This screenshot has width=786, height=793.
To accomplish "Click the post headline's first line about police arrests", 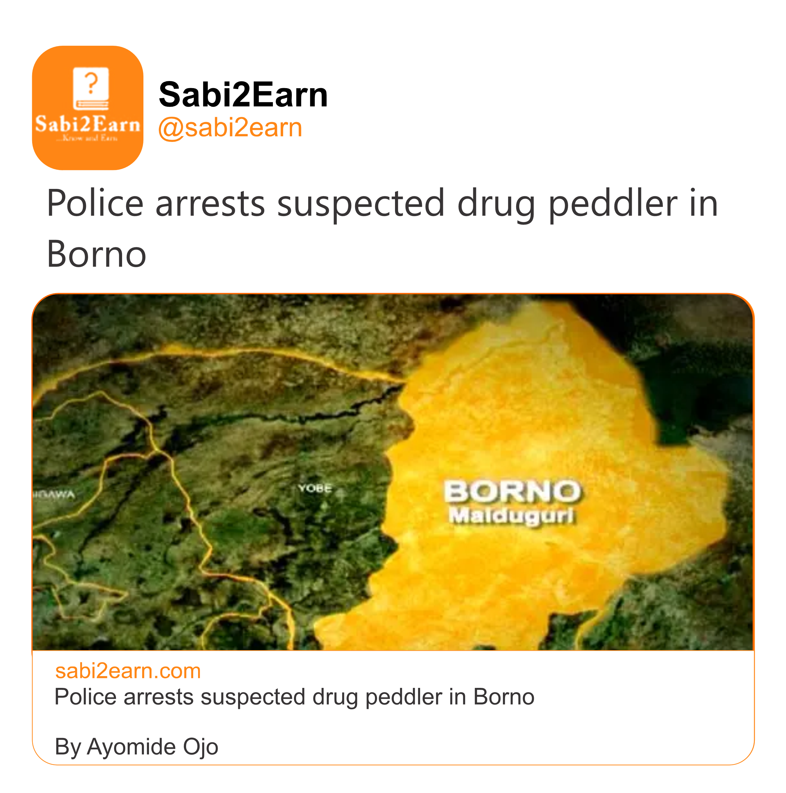I will (382, 203).
